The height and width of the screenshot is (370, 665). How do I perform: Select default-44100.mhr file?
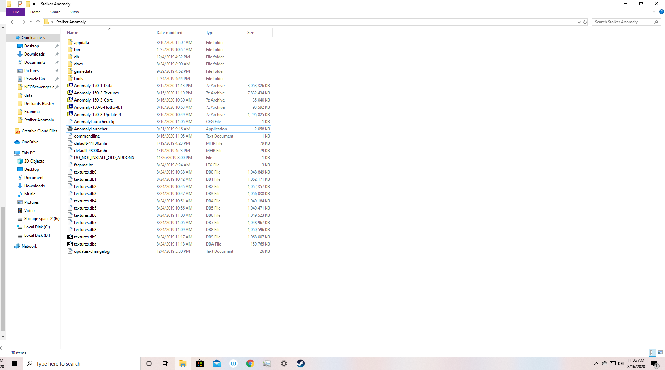pos(91,143)
